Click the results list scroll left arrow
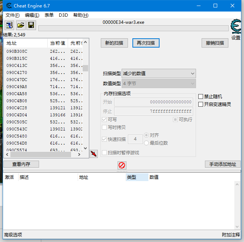Image resolution: width=244 pixels, height=242 pixels. pyautogui.click(x=7, y=154)
